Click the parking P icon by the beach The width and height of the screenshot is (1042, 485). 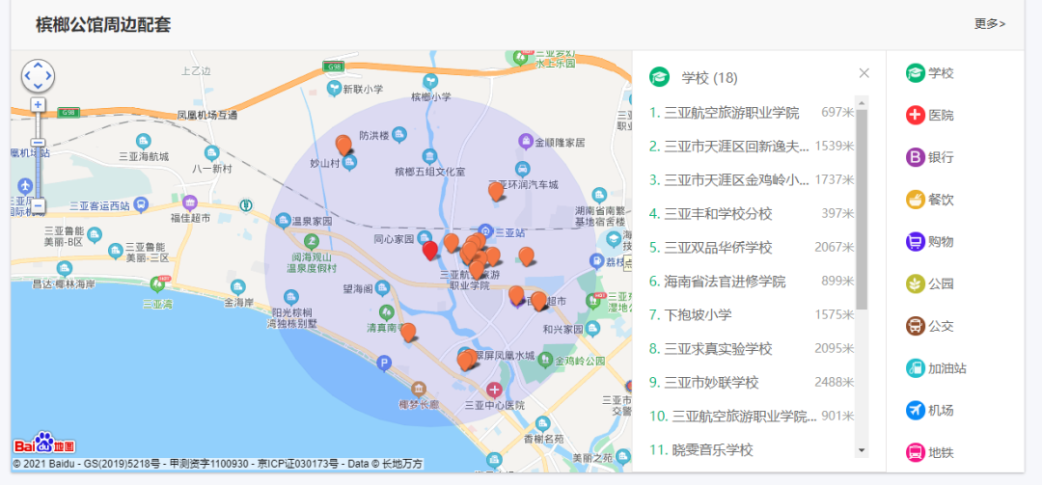tap(383, 363)
